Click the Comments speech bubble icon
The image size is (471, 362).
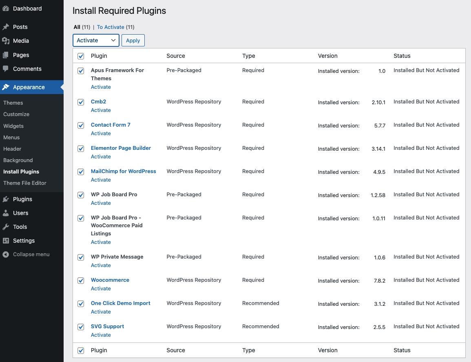click(6, 69)
